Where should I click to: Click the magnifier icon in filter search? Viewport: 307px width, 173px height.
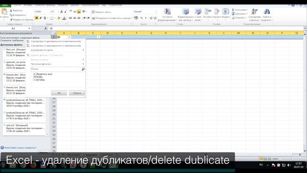(83, 69)
